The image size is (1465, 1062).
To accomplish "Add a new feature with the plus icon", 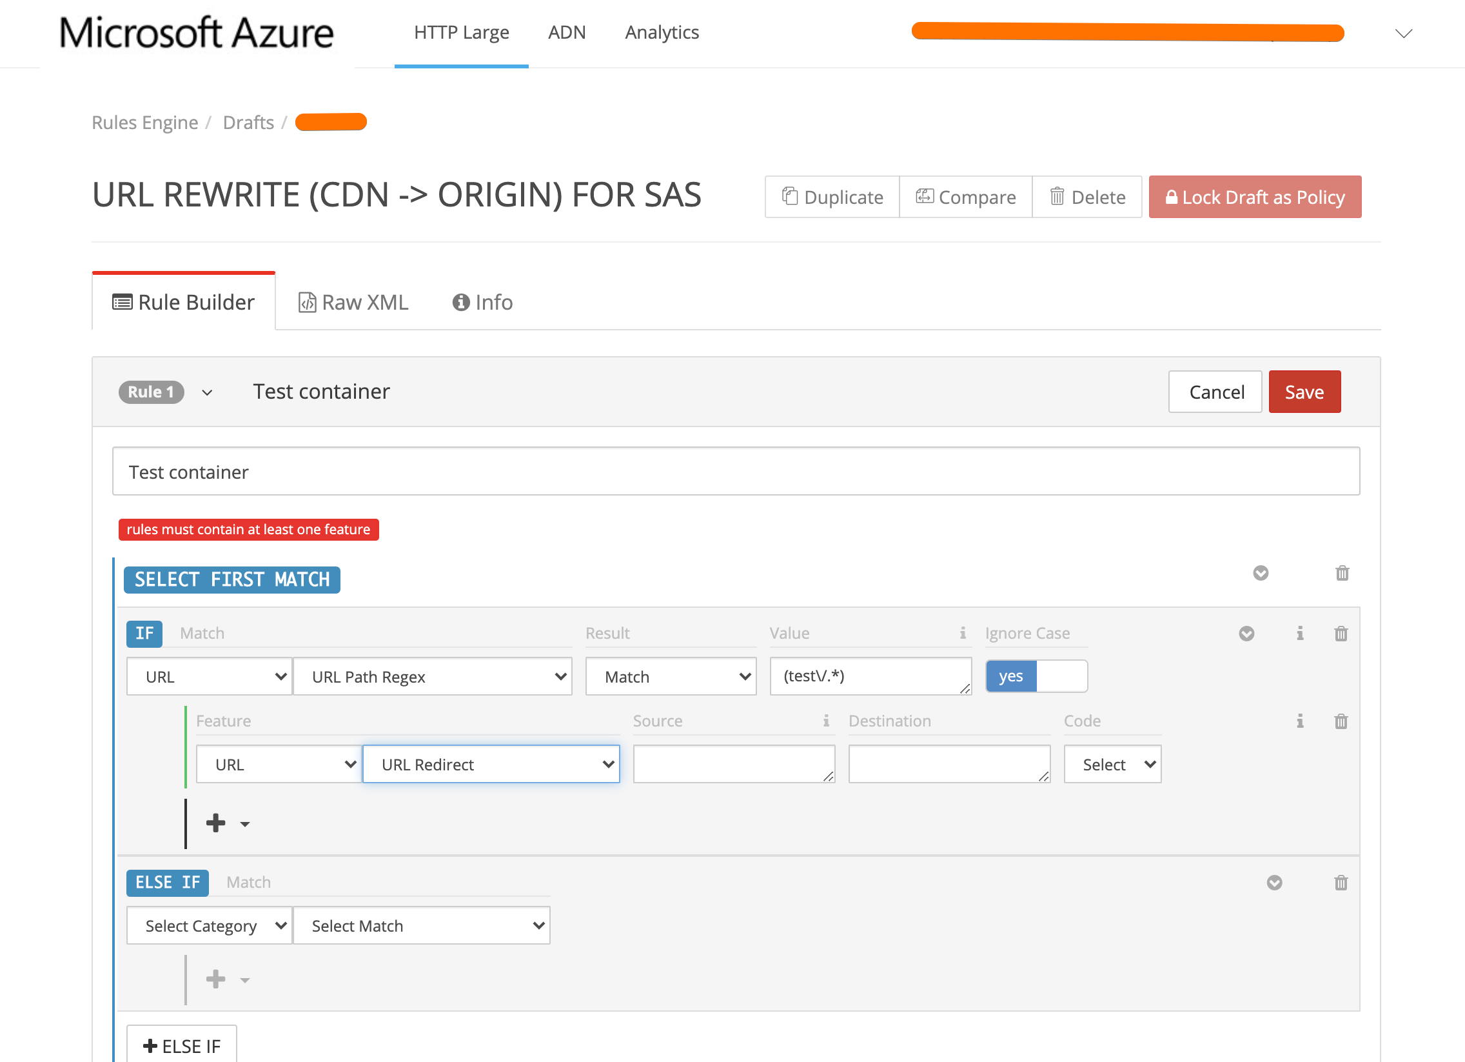I will pos(216,822).
